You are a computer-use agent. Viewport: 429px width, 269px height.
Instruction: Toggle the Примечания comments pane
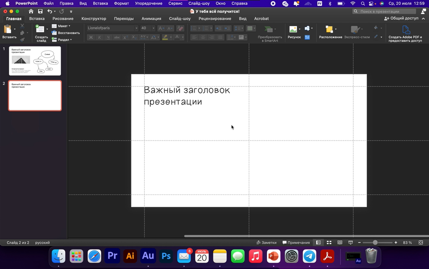tap(296, 243)
